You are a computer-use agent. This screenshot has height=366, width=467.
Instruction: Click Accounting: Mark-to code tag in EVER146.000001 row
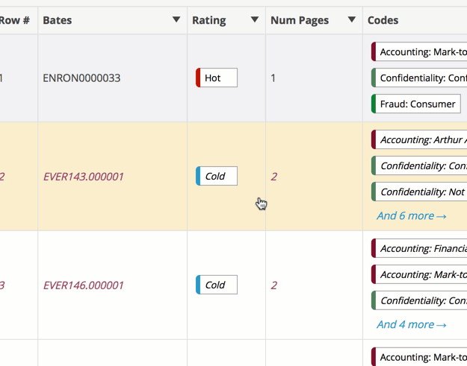pos(419,274)
